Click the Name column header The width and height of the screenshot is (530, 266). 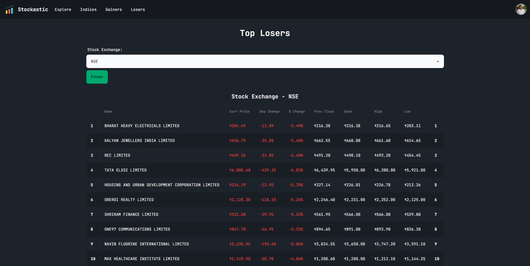click(x=108, y=112)
